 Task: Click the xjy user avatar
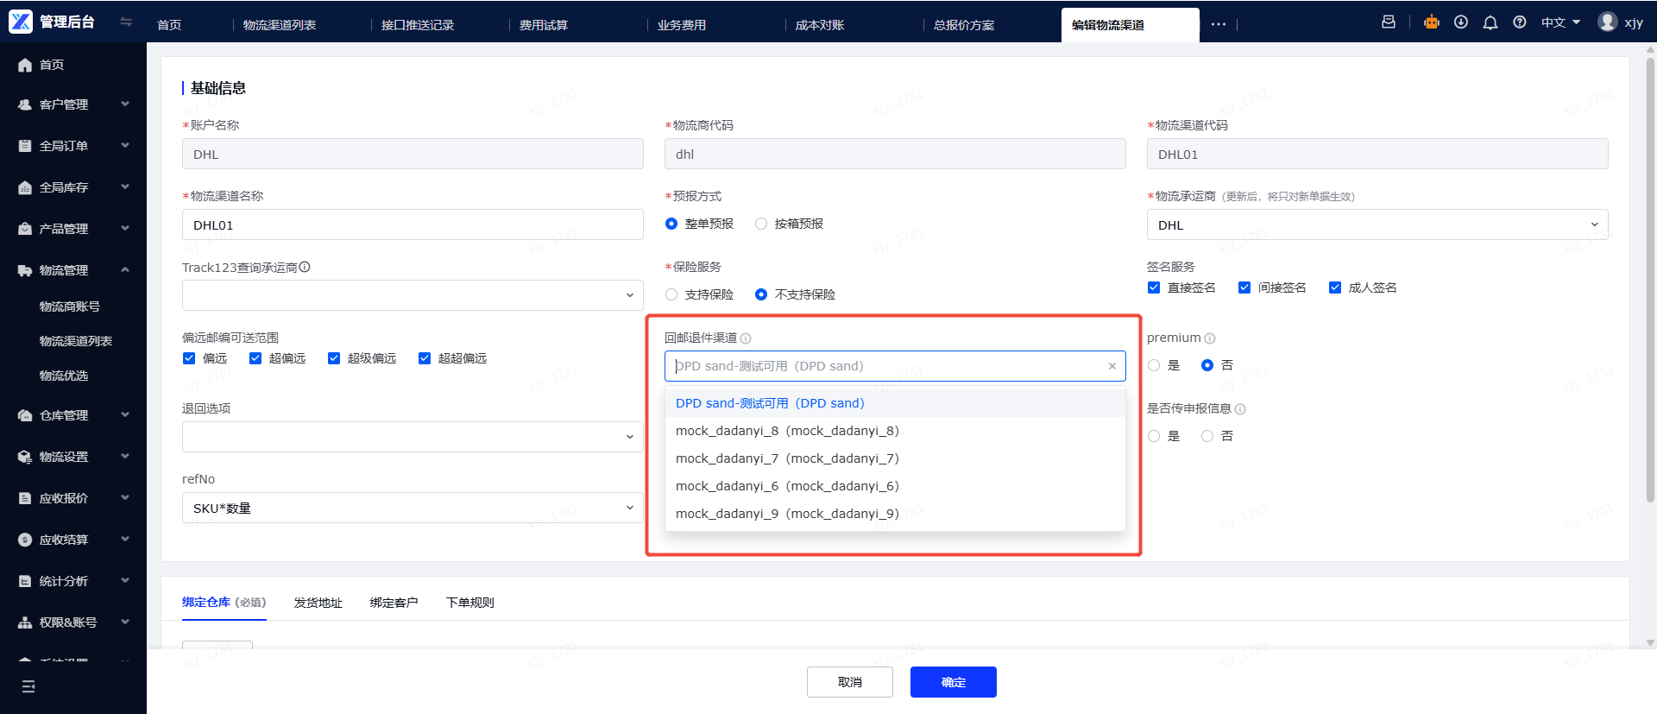pos(1607,22)
